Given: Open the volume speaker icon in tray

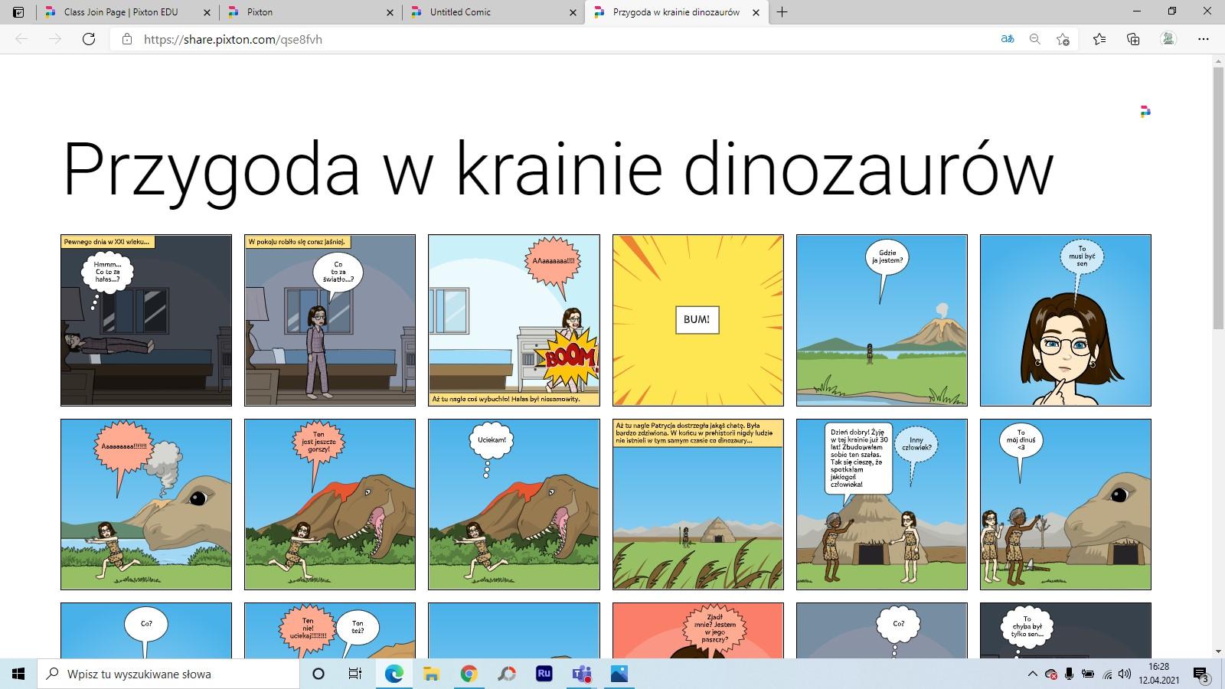Looking at the screenshot, I should [x=1125, y=674].
